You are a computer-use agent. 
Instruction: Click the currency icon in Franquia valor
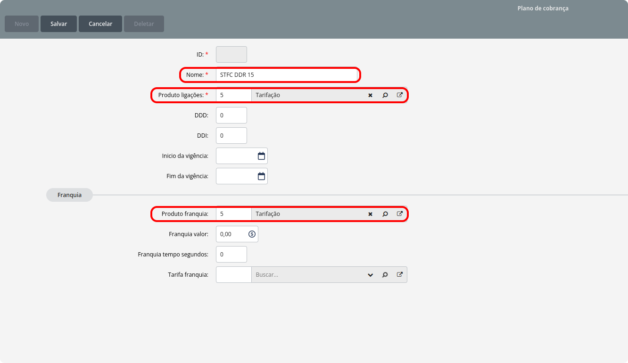(x=252, y=234)
